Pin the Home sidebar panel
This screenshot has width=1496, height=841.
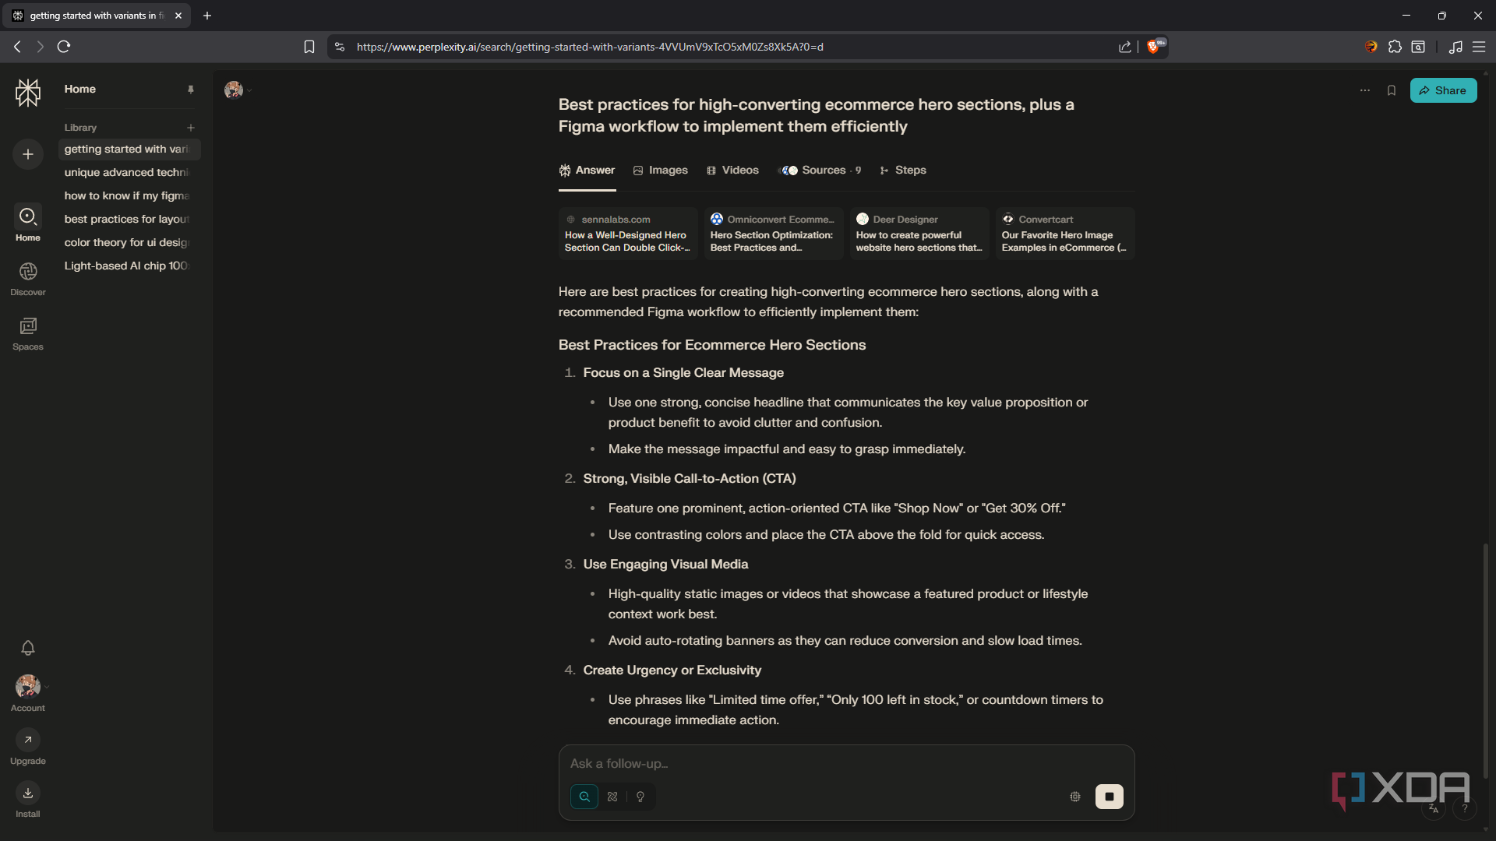pos(191,90)
